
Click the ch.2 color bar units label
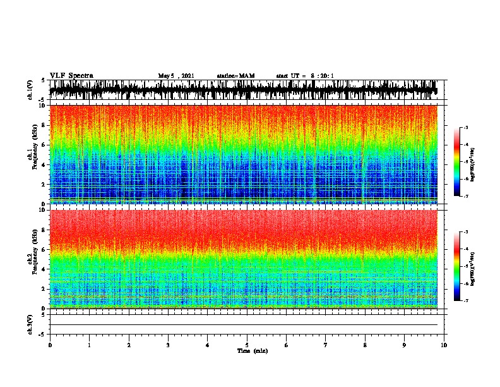pos(473,269)
